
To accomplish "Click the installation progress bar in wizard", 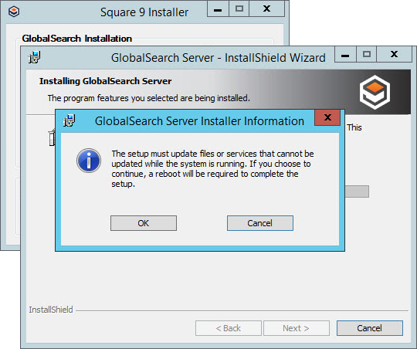I will [357, 191].
